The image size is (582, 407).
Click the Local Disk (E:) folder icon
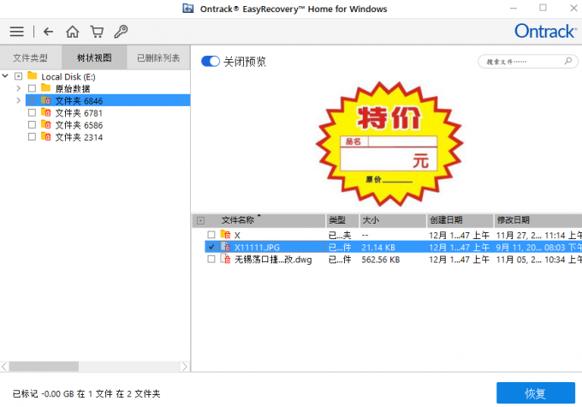point(33,75)
